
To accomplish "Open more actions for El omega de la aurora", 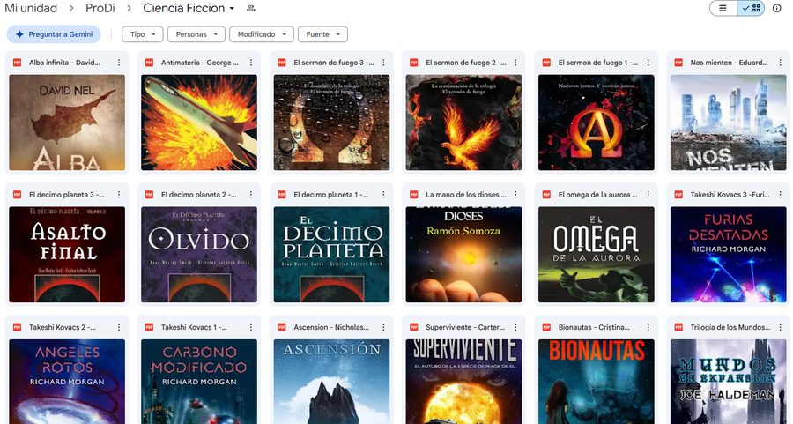I will click(648, 195).
